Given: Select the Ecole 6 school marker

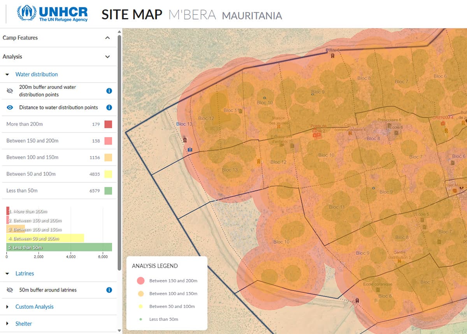Looking at the screenshot, I should 396,133.
